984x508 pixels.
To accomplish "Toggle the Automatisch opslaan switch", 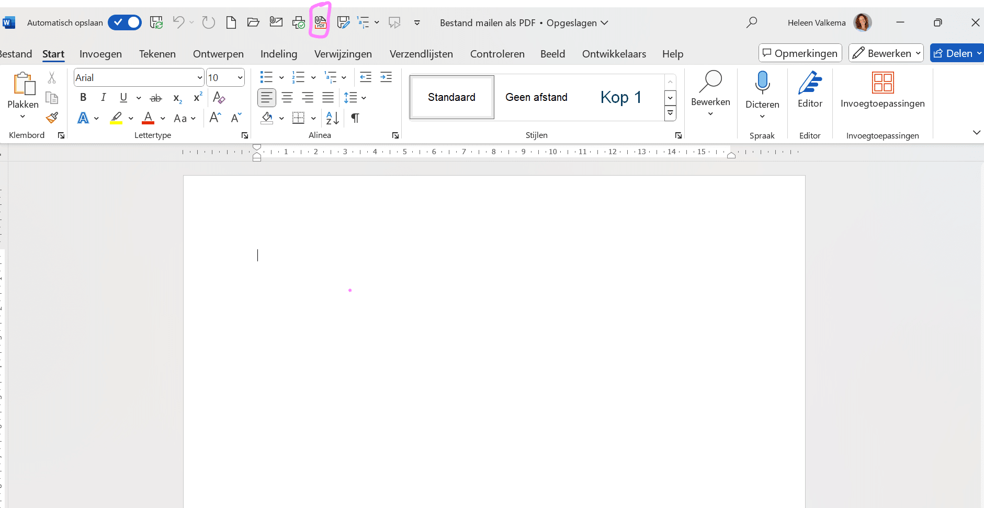I will point(125,22).
